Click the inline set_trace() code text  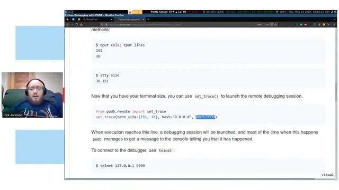pyautogui.click(x=207, y=96)
